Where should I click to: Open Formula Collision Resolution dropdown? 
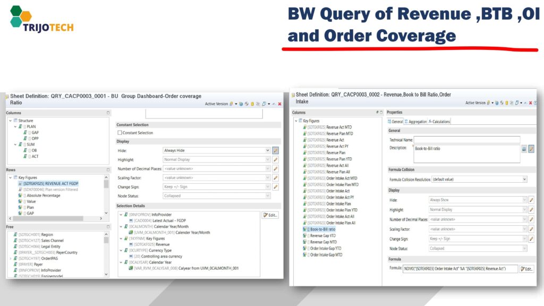(524, 180)
